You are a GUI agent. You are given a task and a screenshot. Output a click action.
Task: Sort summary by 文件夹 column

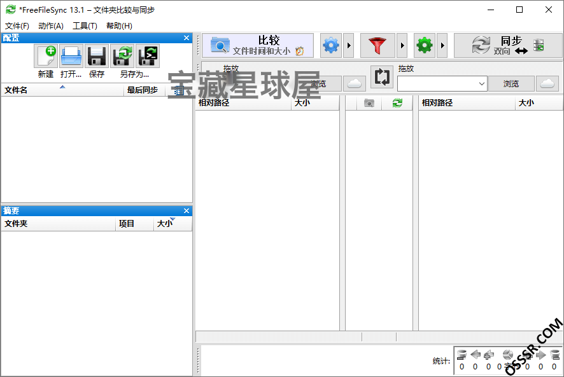pyautogui.click(x=59, y=224)
